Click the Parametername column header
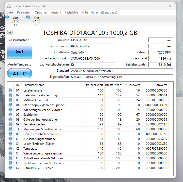Screen dimensions: 183x182 tap(54, 85)
